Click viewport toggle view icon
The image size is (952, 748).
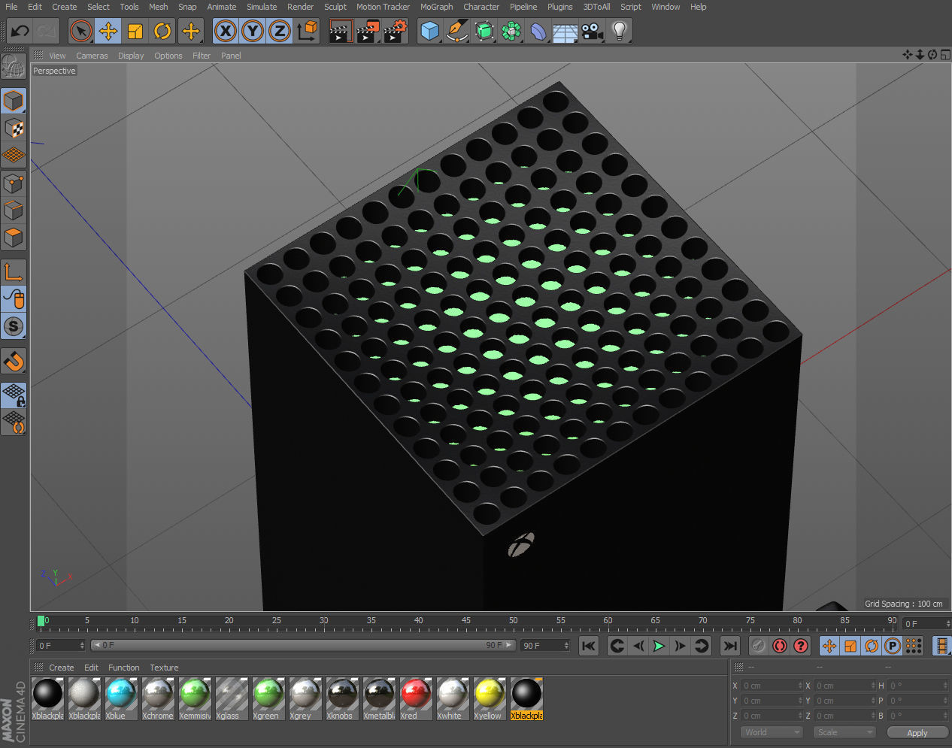(x=944, y=55)
